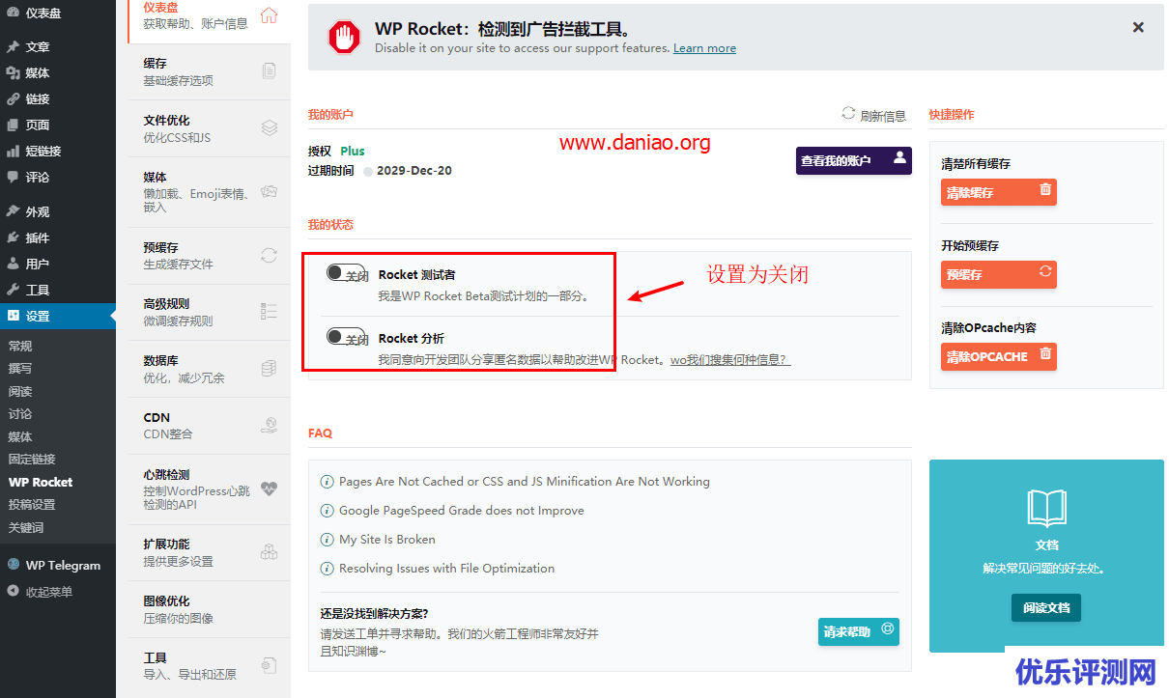Click the person icon on 查看我的账户 button
The width and height of the screenshot is (1169, 698).
pos(899,156)
